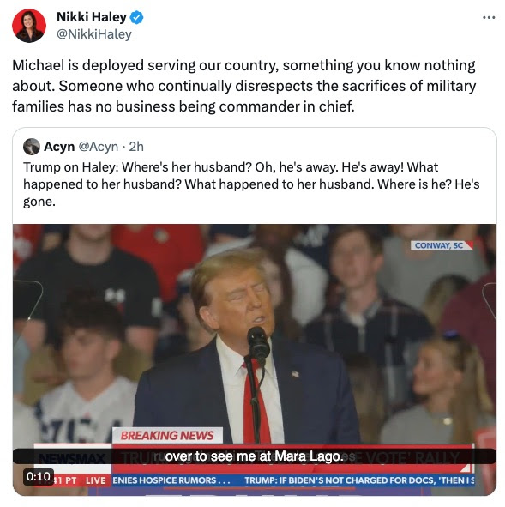This screenshot has width=505, height=507.
Task: Open the 2h timestamp of quoted tweet
Action: 136,147
